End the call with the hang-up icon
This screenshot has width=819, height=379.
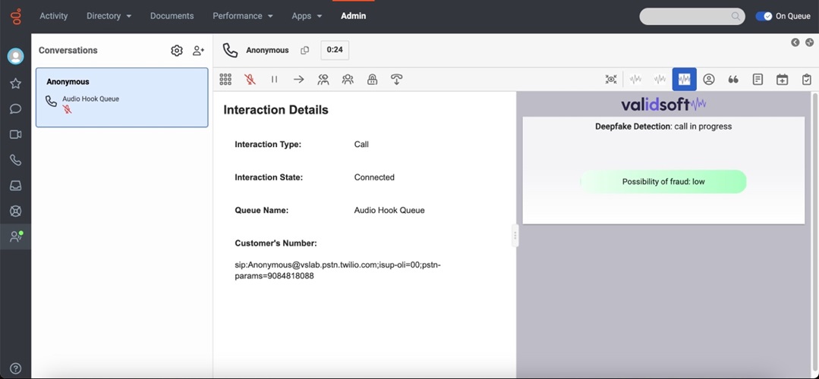396,79
